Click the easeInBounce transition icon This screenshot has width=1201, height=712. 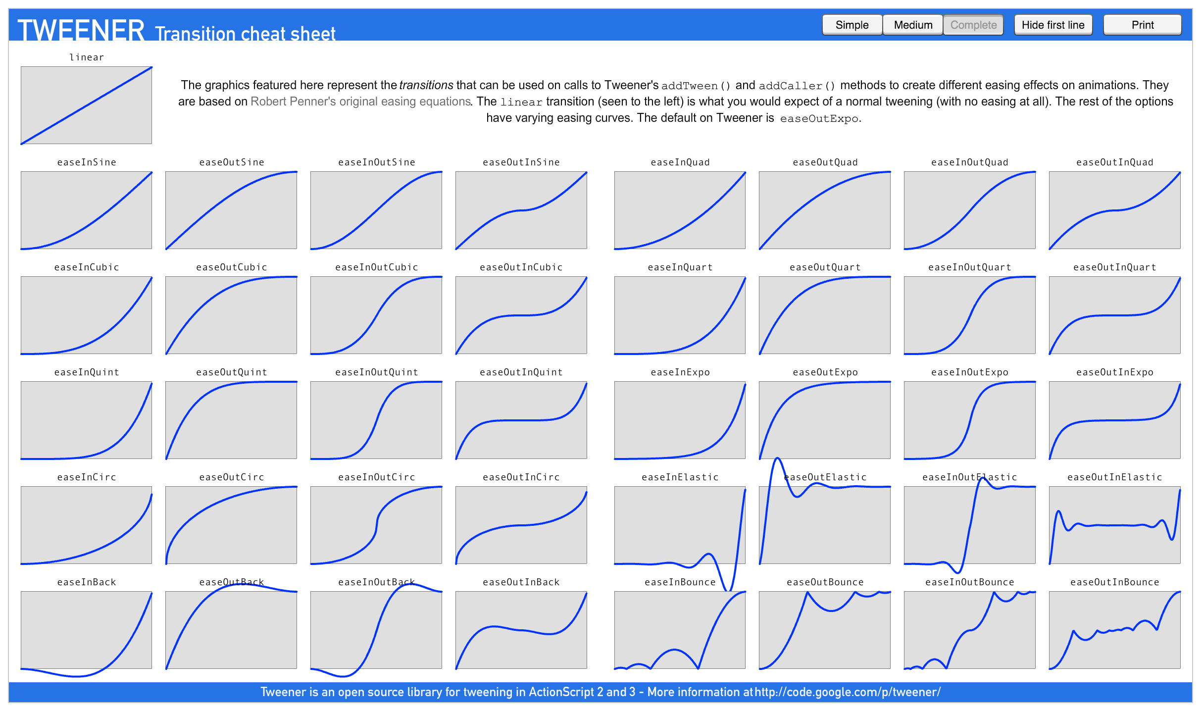pos(678,627)
